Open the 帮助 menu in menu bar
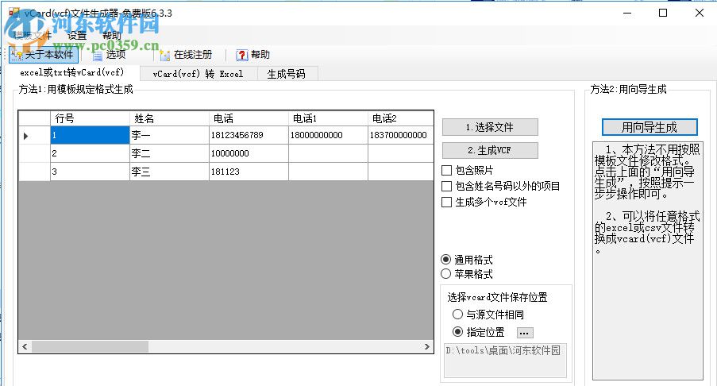 tap(112, 35)
